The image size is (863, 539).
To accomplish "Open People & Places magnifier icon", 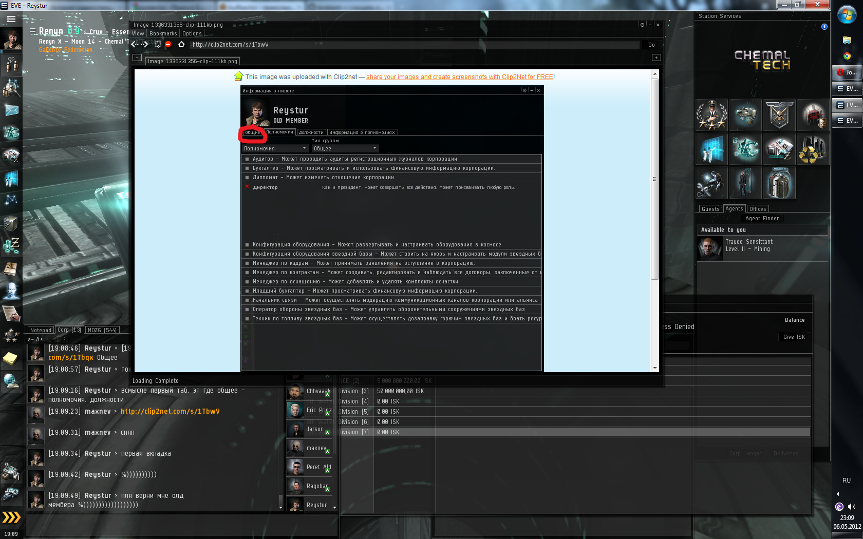I will click(11, 87).
